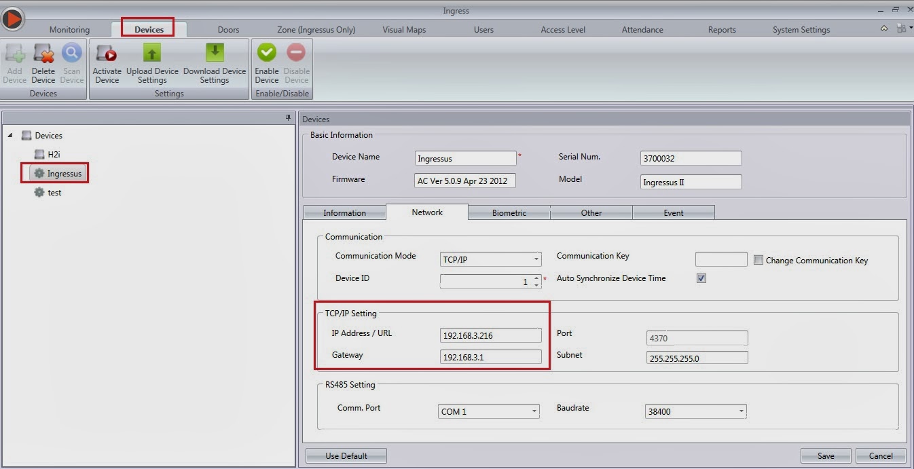The height and width of the screenshot is (469, 914).
Task: Click the Save button
Action: coord(826,455)
